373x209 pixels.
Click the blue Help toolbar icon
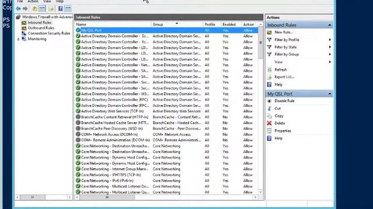click(61, 9)
